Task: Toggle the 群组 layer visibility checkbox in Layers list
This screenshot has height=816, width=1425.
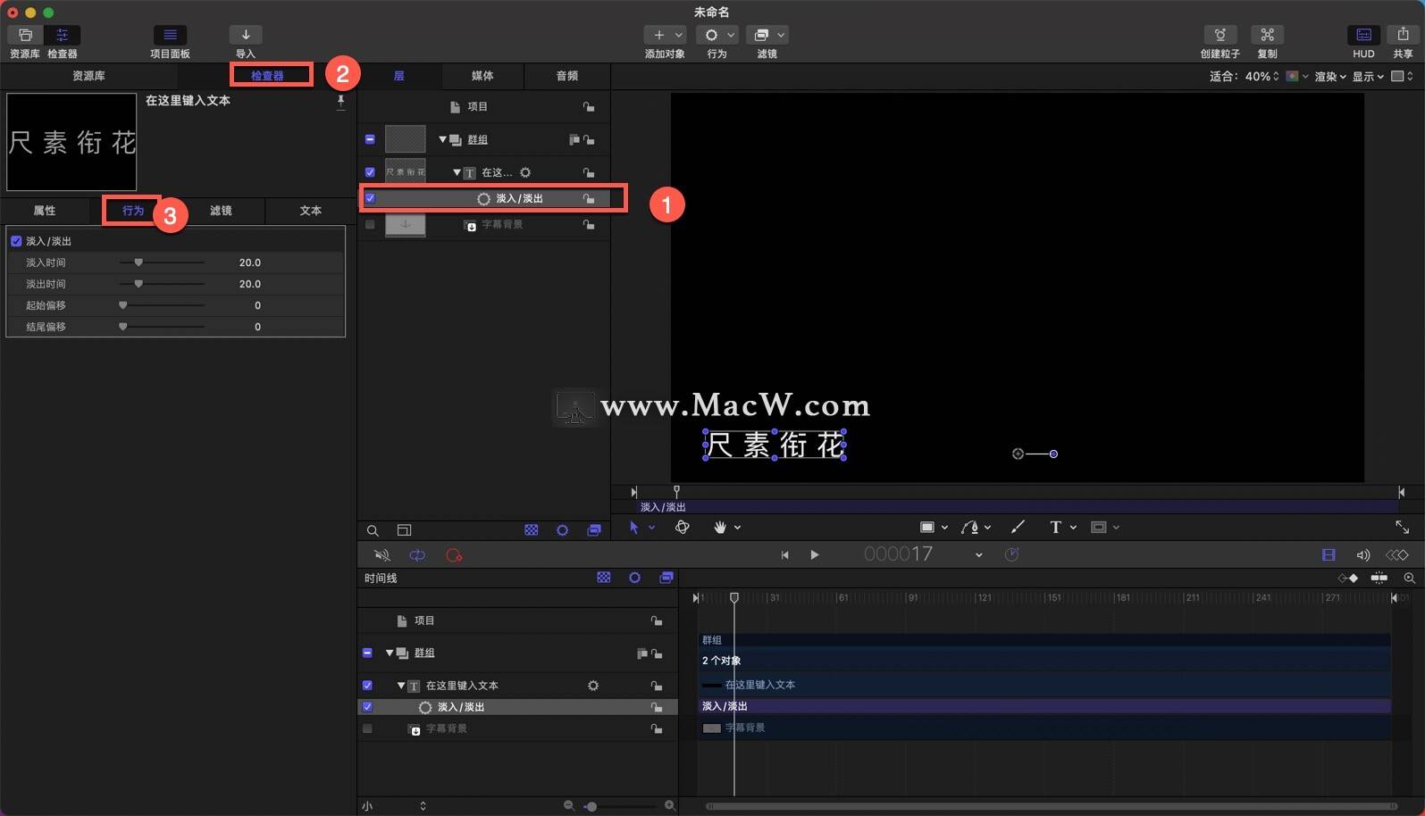Action: point(370,139)
